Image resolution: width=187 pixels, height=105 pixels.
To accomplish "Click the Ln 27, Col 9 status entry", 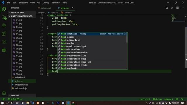I will pyautogui.click(x=145, y=99).
